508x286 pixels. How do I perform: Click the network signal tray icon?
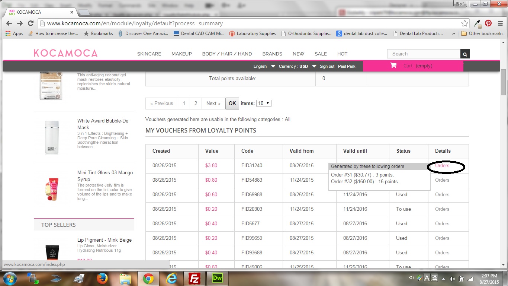coord(470,279)
